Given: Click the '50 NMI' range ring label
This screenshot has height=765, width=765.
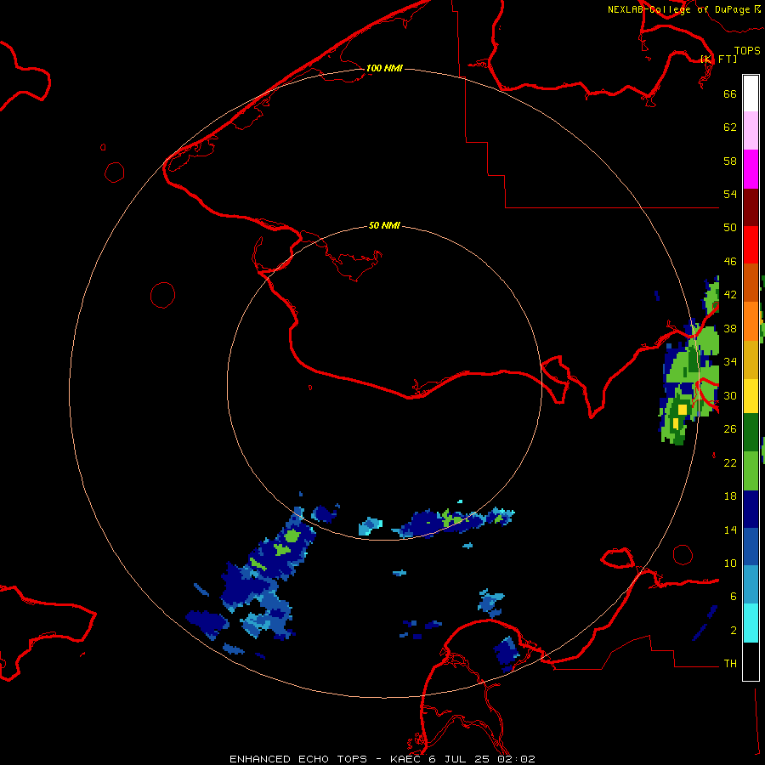Looking at the screenshot, I should pos(384,225).
